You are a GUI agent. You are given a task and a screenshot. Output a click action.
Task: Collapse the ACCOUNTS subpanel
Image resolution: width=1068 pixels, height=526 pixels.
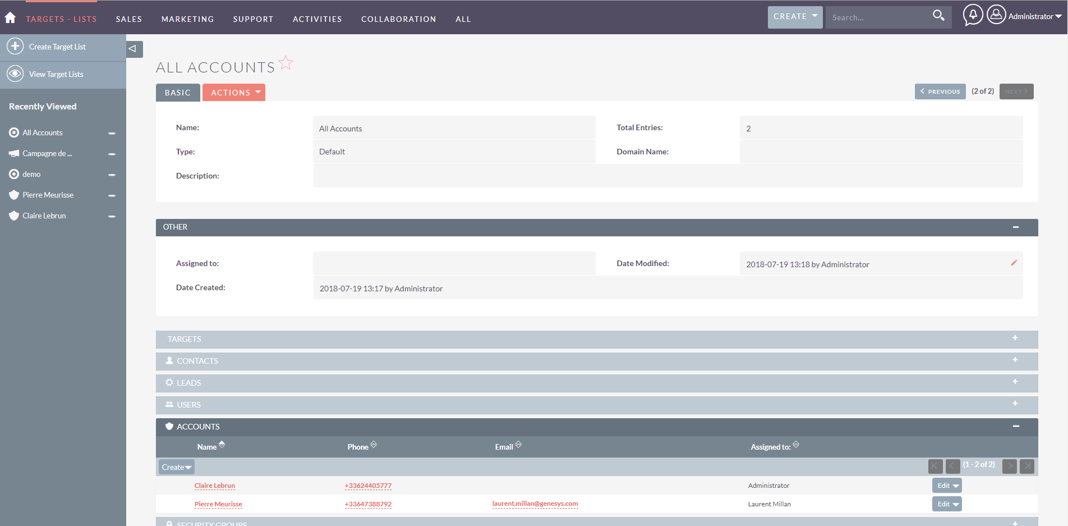click(1015, 426)
